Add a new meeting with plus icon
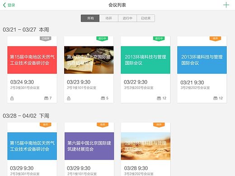 pyautogui.click(x=226, y=5)
